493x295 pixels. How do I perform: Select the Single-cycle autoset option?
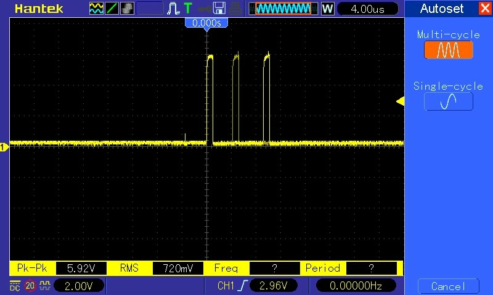click(x=449, y=101)
